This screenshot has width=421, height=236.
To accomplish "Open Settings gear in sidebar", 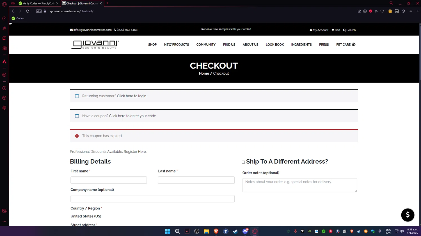I will tap(4, 108).
